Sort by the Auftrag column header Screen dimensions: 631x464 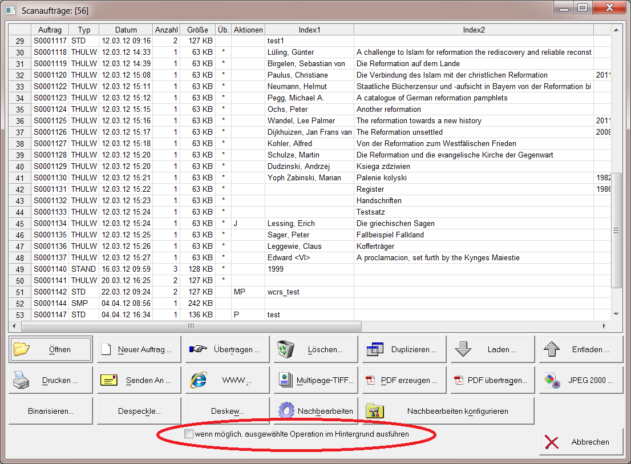(50, 30)
